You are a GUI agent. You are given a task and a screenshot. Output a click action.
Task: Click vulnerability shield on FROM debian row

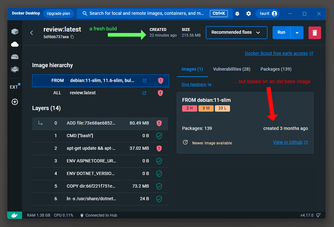pos(161,81)
